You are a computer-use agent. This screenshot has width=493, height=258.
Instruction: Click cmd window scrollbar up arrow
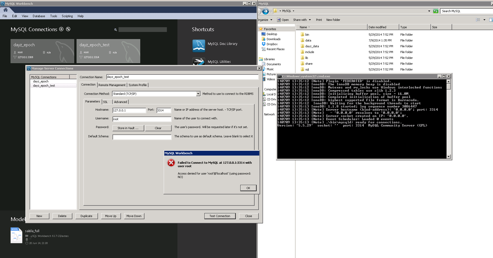click(x=448, y=81)
